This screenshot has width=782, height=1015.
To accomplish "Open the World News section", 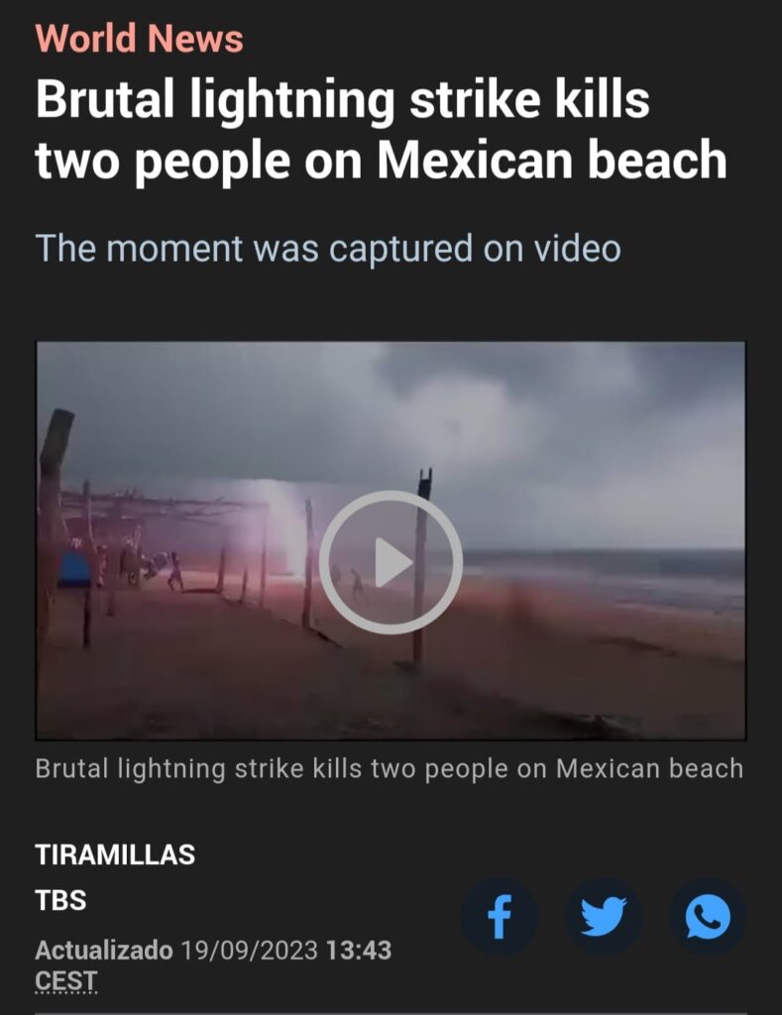I will click(140, 38).
